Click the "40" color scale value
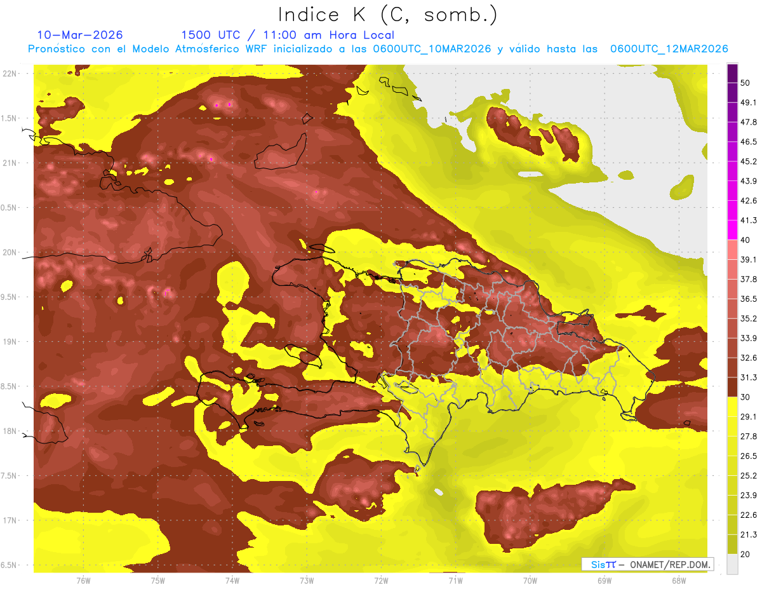This screenshot has height=589, width=762. (746, 240)
